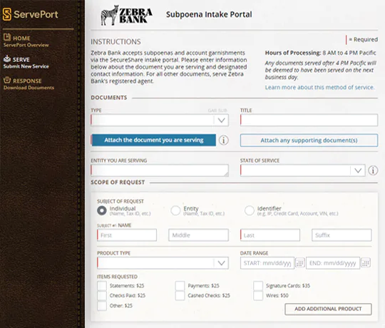Click the Home sidebar icon
Screen dimensions: 385x328
(x=7, y=37)
